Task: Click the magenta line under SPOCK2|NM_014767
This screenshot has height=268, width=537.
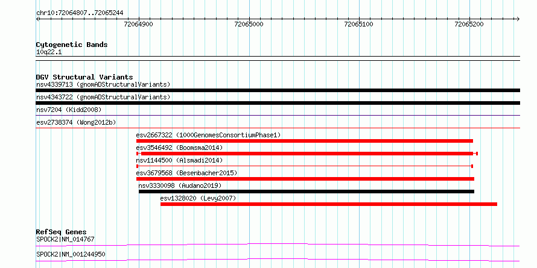Action: pos(278,245)
